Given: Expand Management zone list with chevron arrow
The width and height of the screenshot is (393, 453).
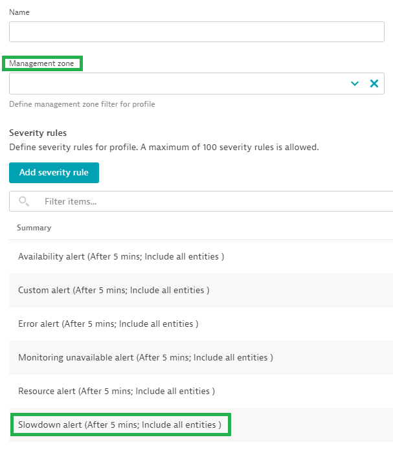Looking at the screenshot, I should click(x=355, y=83).
